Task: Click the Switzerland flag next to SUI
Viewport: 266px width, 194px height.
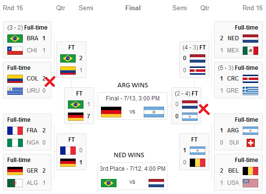Action: (250, 143)
